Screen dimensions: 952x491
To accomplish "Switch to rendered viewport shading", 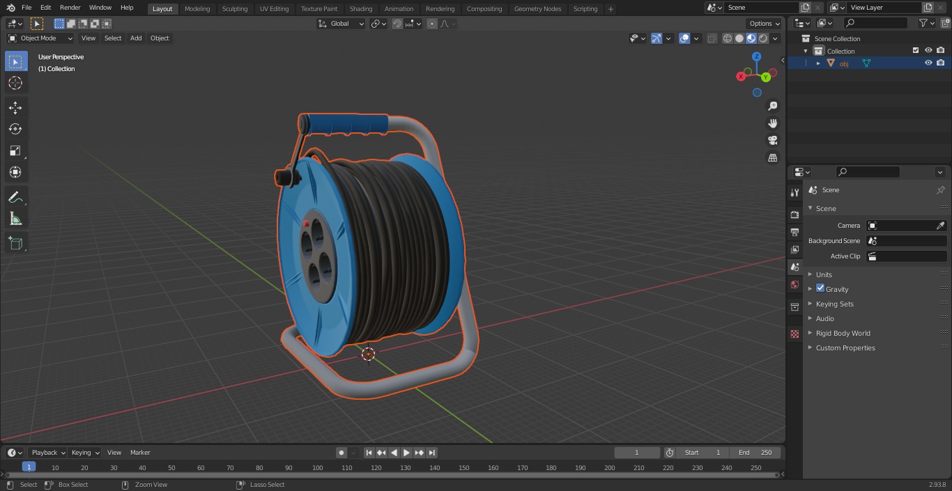I will click(763, 38).
